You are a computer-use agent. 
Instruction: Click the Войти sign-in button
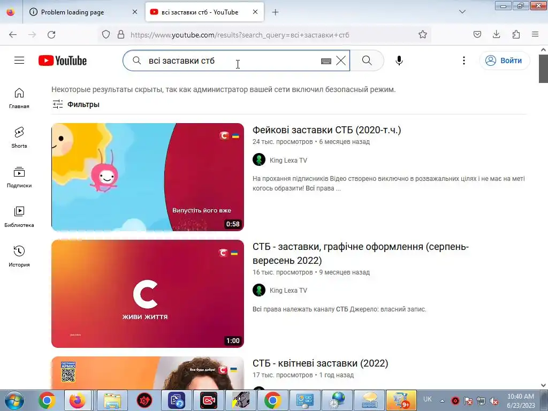point(504,60)
